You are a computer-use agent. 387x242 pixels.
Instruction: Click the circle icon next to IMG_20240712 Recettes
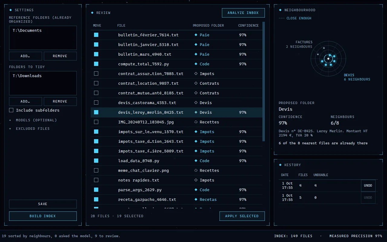(196, 122)
